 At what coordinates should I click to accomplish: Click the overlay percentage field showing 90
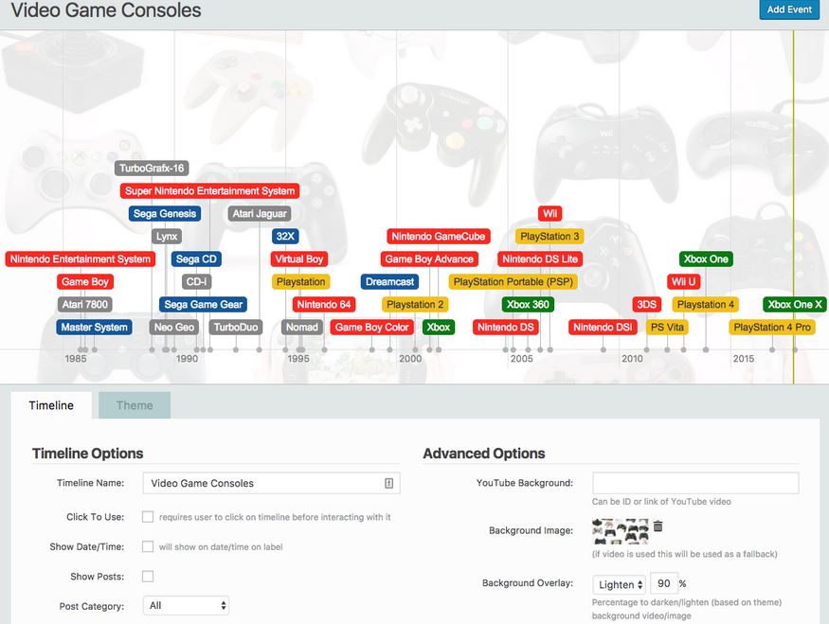[x=663, y=583]
